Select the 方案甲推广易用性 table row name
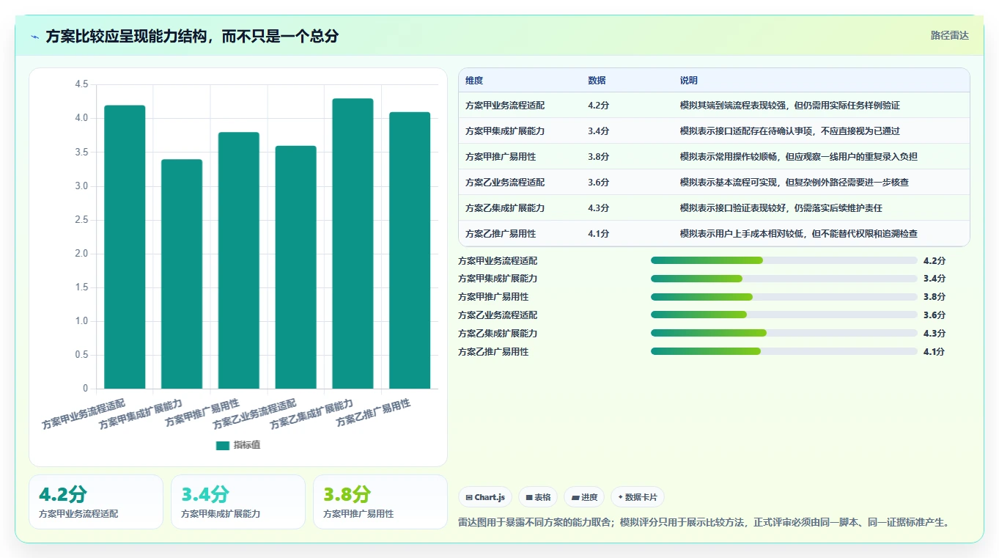Viewport: 999px width, 558px height. [501, 157]
